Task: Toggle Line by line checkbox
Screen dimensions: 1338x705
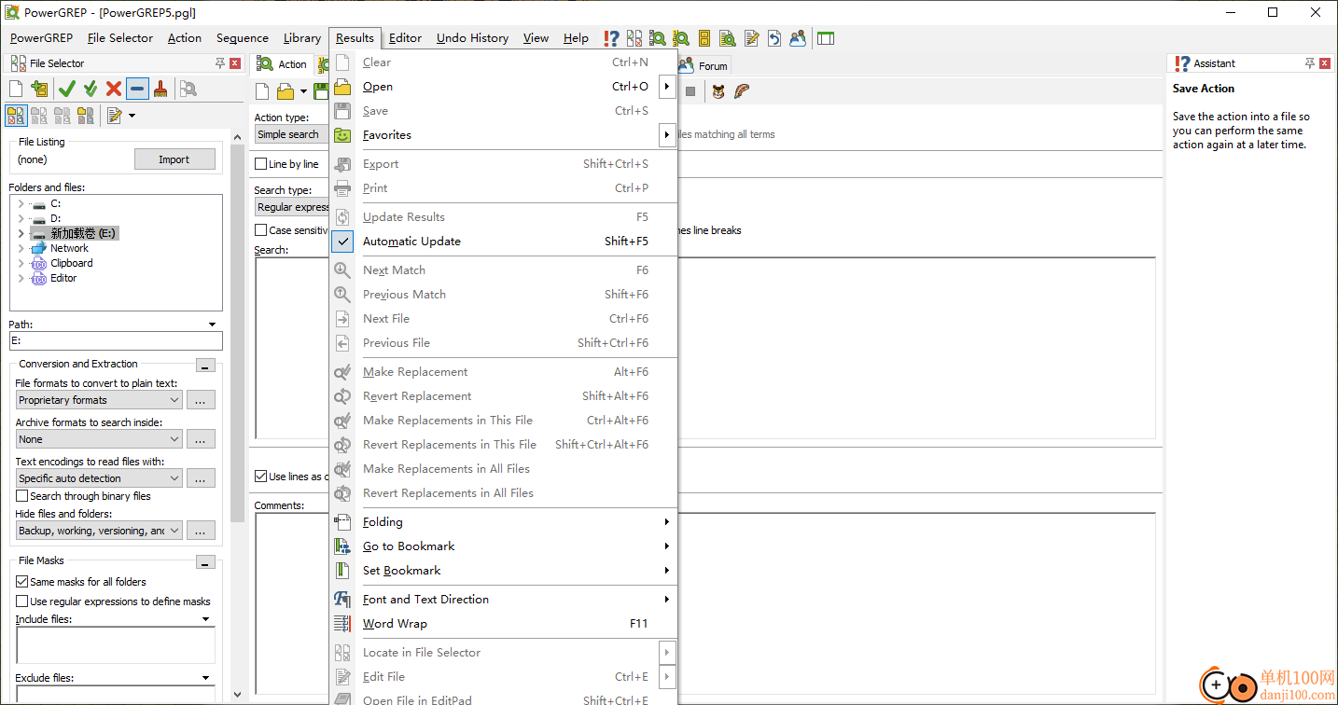Action: pos(261,164)
